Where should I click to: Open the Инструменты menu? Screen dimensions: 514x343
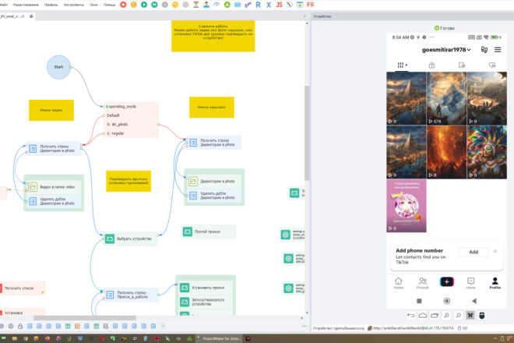pos(74,5)
